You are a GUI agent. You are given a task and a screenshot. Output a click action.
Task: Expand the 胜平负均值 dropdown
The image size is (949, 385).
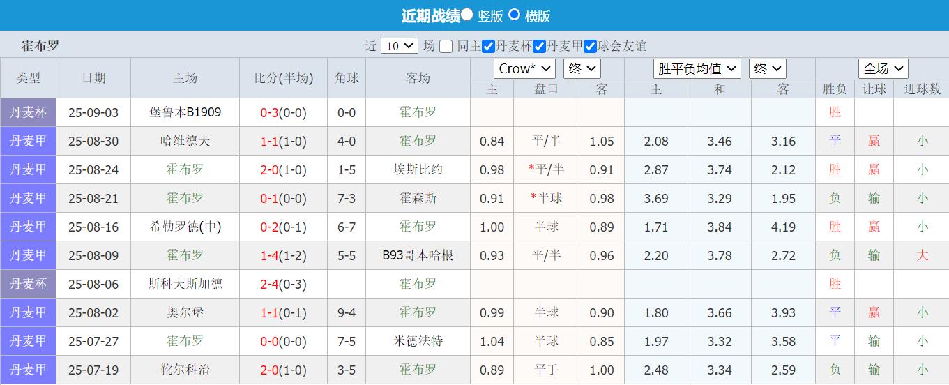click(x=697, y=68)
